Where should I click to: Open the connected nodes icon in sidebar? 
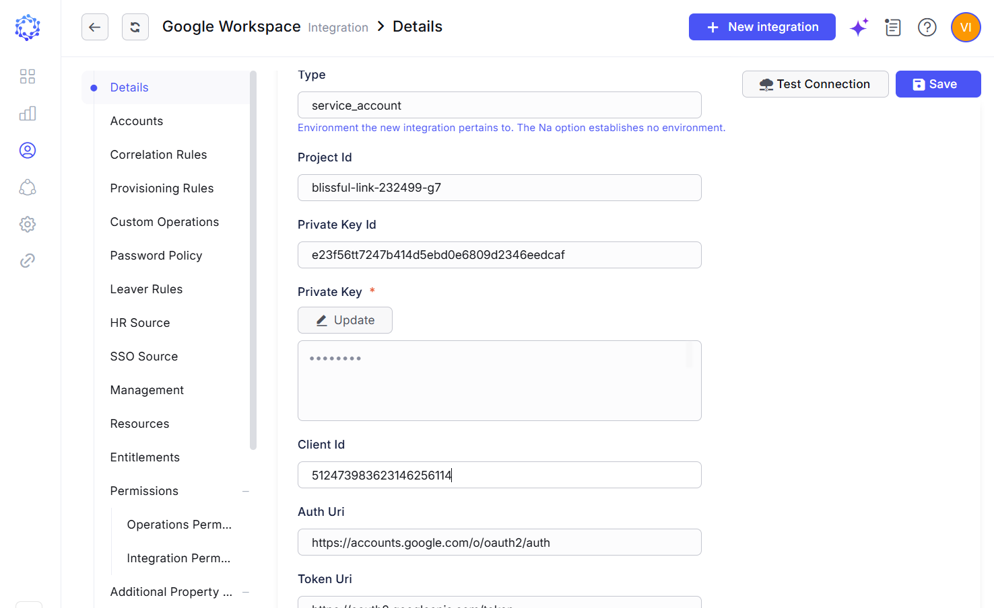coord(28,187)
